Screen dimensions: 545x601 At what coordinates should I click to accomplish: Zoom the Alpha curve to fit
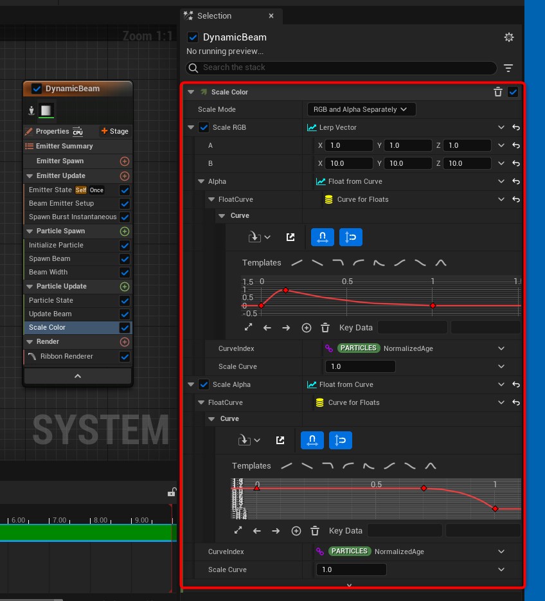pos(248,327)
